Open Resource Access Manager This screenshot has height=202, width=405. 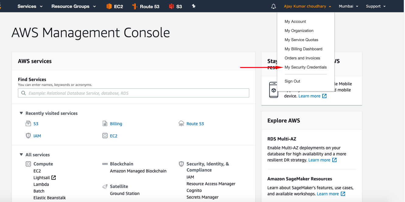[x=211, y=184]
